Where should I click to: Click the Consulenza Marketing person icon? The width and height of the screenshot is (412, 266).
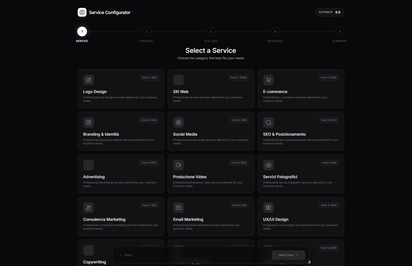click(89, 208)
